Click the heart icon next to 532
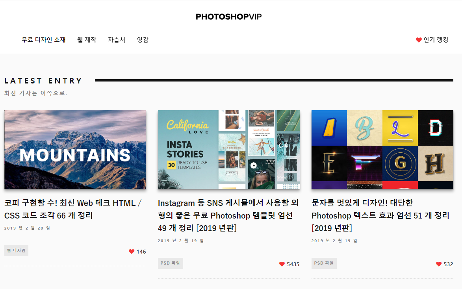This screenshot has height=289, width=462. point(439,264)
